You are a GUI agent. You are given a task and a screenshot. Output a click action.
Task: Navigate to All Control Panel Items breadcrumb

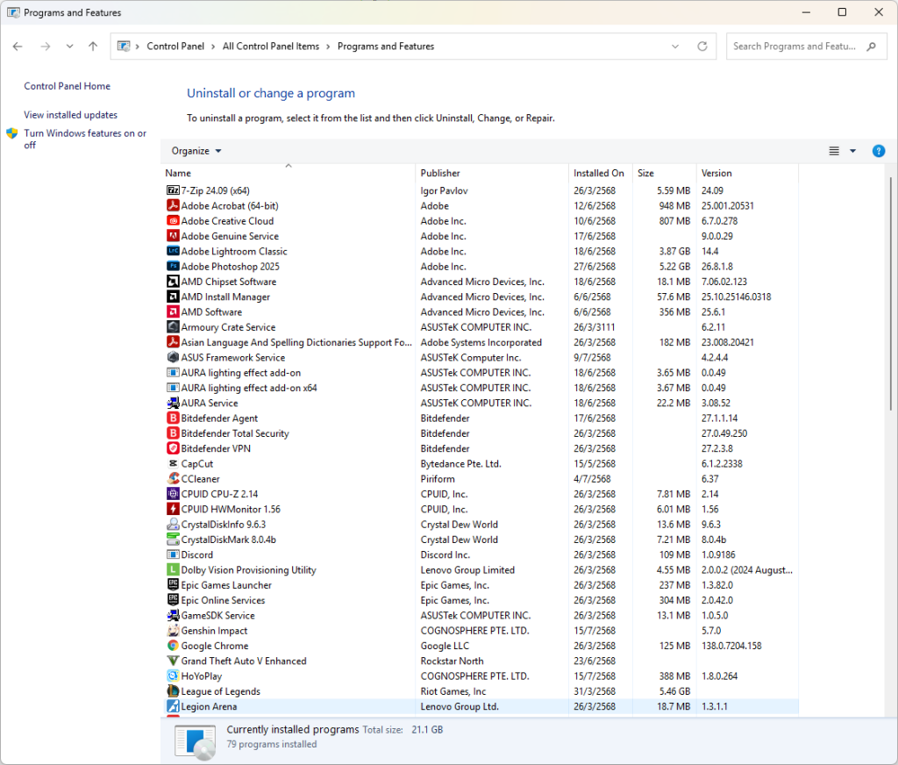(x=271, y=46)
